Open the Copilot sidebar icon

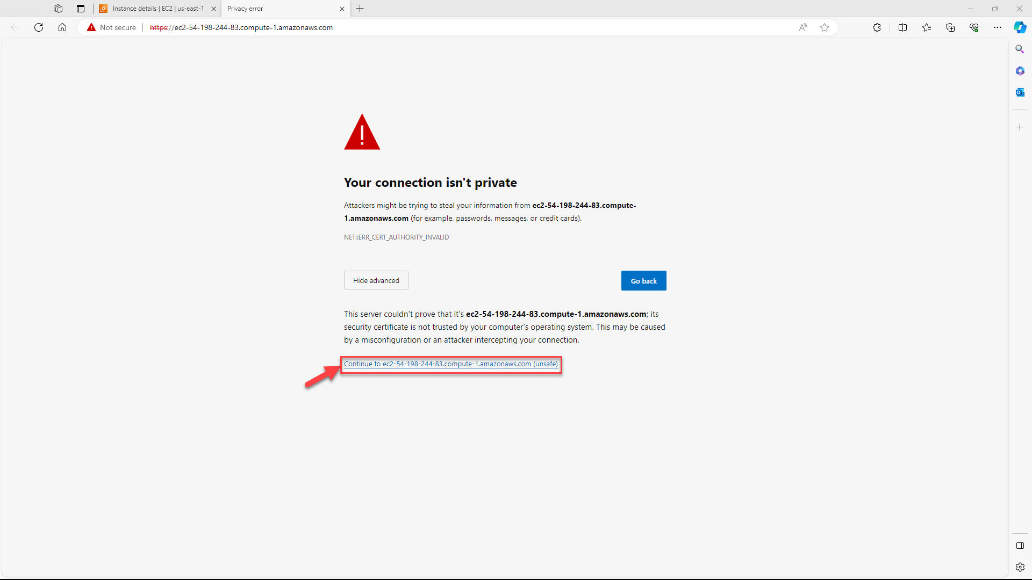[x=1020, y=27]
